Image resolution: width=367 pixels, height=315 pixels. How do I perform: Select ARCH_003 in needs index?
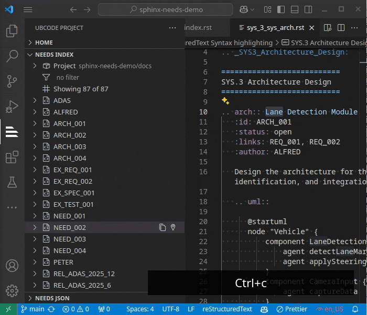pos(105,146)
